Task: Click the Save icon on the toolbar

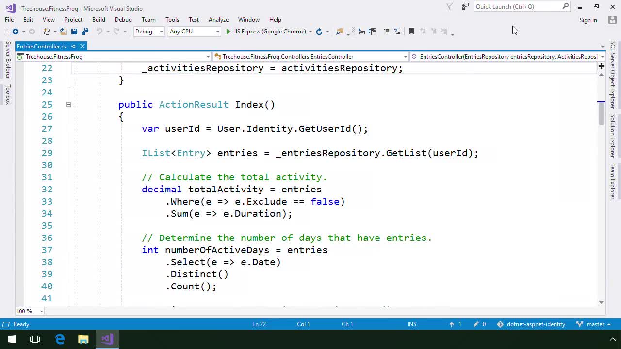Action: (74, 31)
